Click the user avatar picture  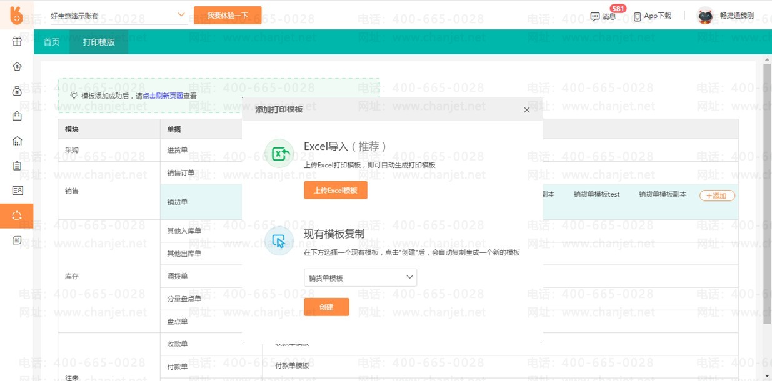pyautogui.click(x=705, y=16)
